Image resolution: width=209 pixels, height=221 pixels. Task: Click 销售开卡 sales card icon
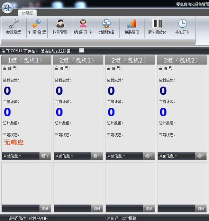click(x=83, y=24)
